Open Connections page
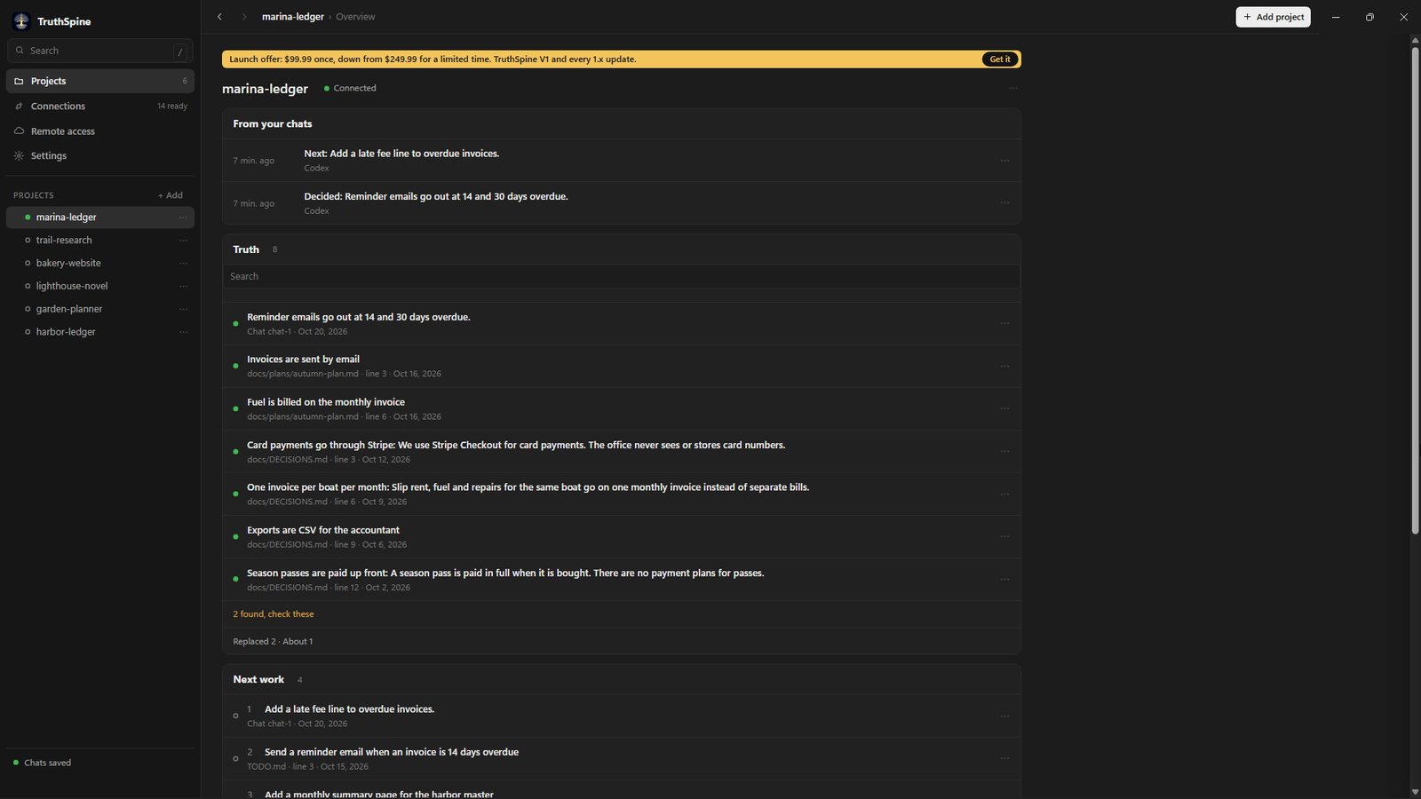The width and height of the screenshot is (1421, 799). (100, 106)
